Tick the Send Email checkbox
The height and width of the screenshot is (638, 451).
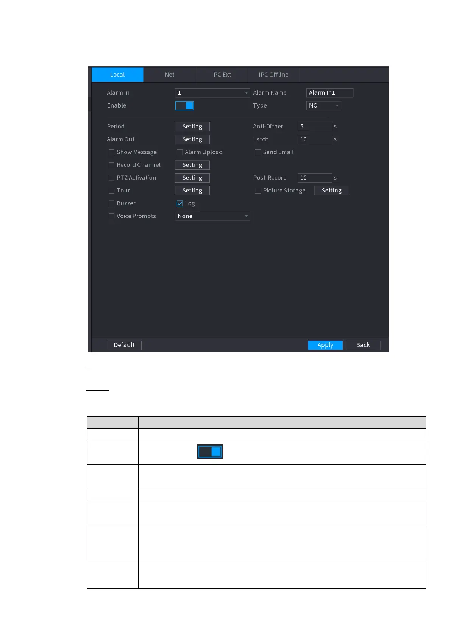point(257,152)
